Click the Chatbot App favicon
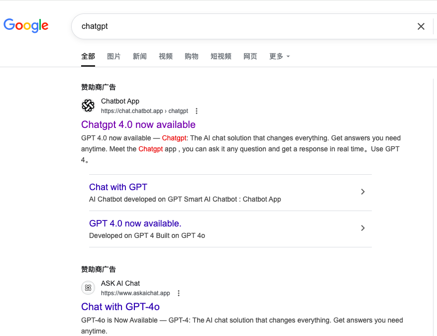 point(88,106)
